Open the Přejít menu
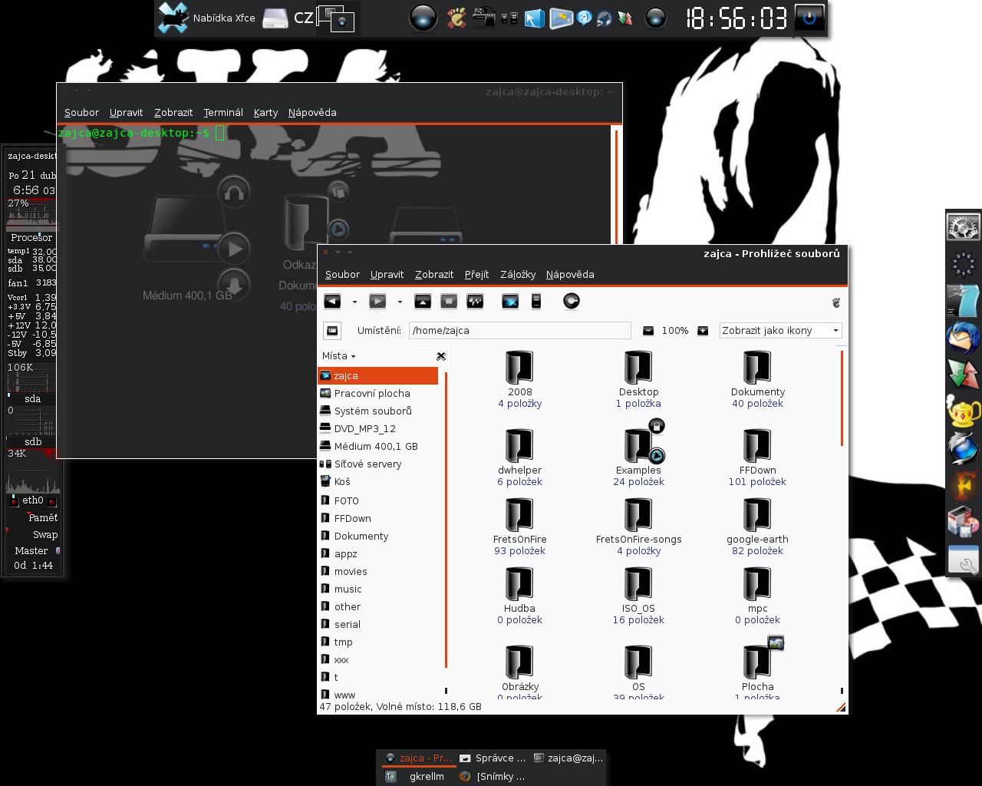The image size is (982, 786). coord(476,275)
